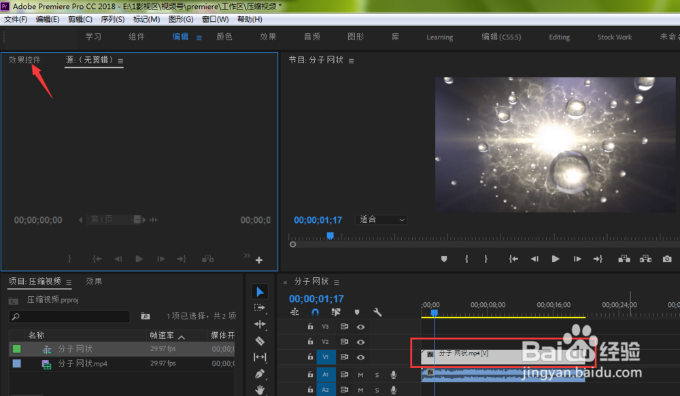The height and width of the screenshot is (396, 680).
Task: Select the Pen tool
Action: pos(260,374)
